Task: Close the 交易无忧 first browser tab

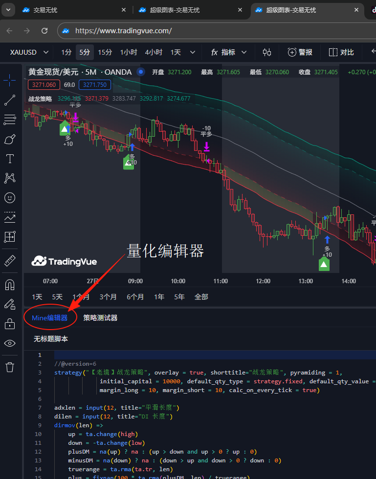Action: [124, 10]
